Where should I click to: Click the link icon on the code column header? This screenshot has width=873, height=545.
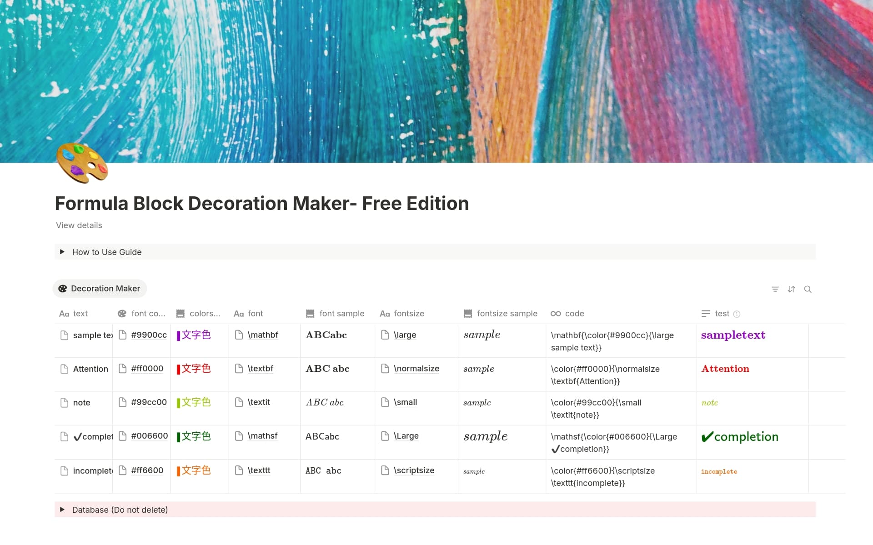click(556, 314)
